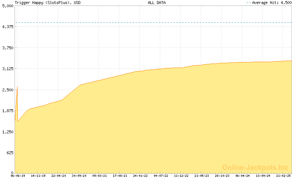The width and height of the screenshot is (292, 179).
Task: Click the 625 y-axis value
Action: click(x=9, y=153)
